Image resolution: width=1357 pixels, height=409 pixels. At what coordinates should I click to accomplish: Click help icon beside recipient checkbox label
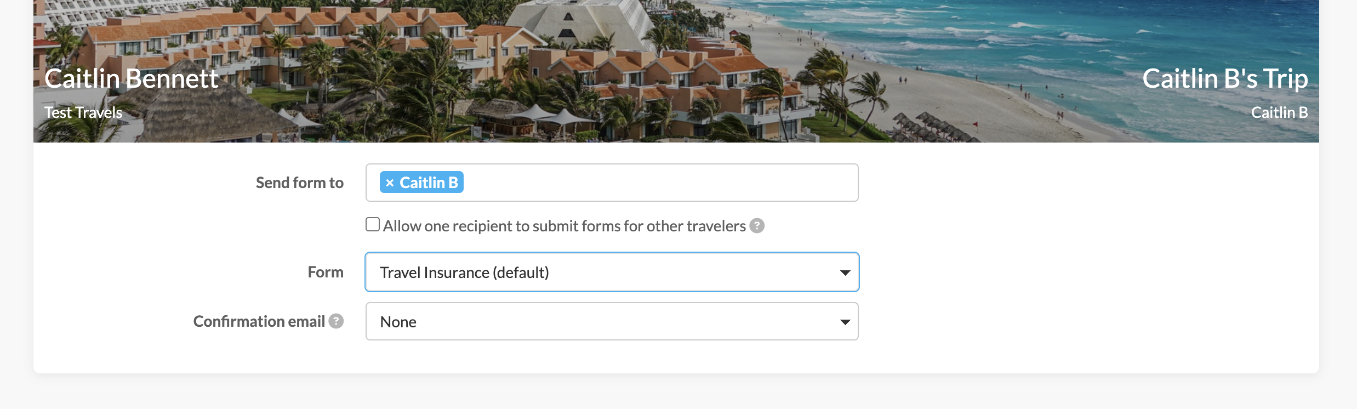click(757, 226)
